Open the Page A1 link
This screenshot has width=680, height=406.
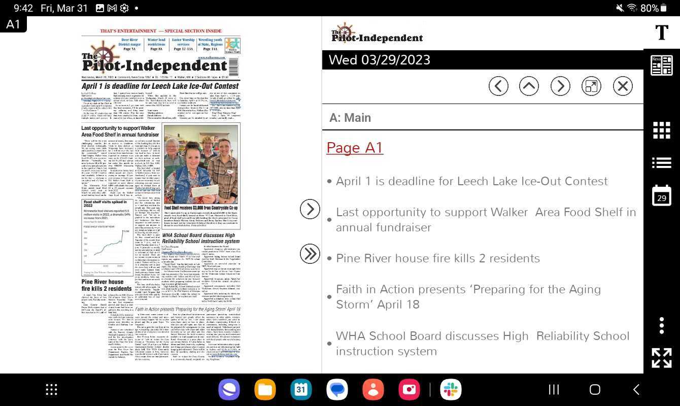(x=355, y=148)
